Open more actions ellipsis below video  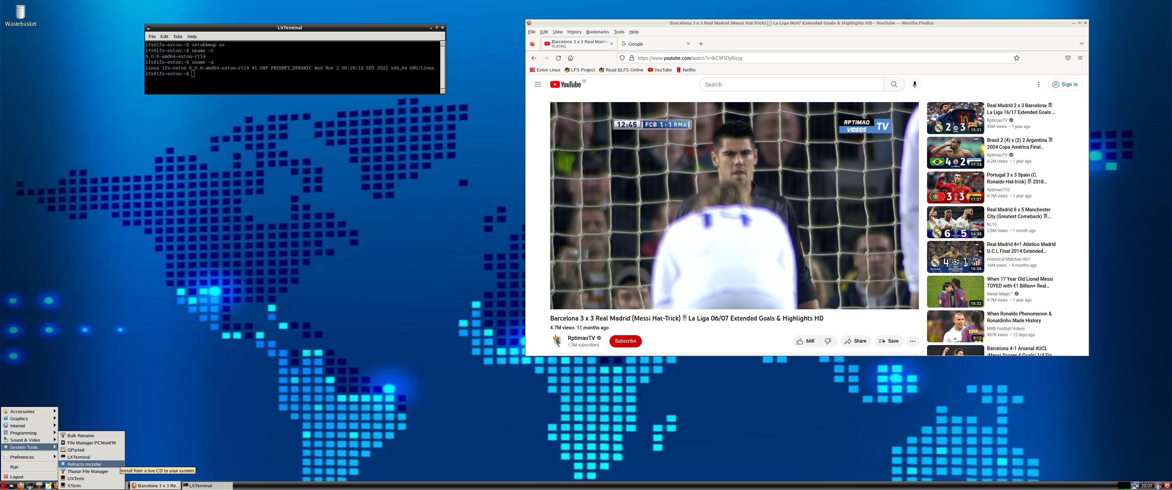click(x=913, y=341)
